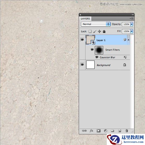This screenshot has height=145, width=145.
Task: Lock position move icon
Action: pos(100,31)
